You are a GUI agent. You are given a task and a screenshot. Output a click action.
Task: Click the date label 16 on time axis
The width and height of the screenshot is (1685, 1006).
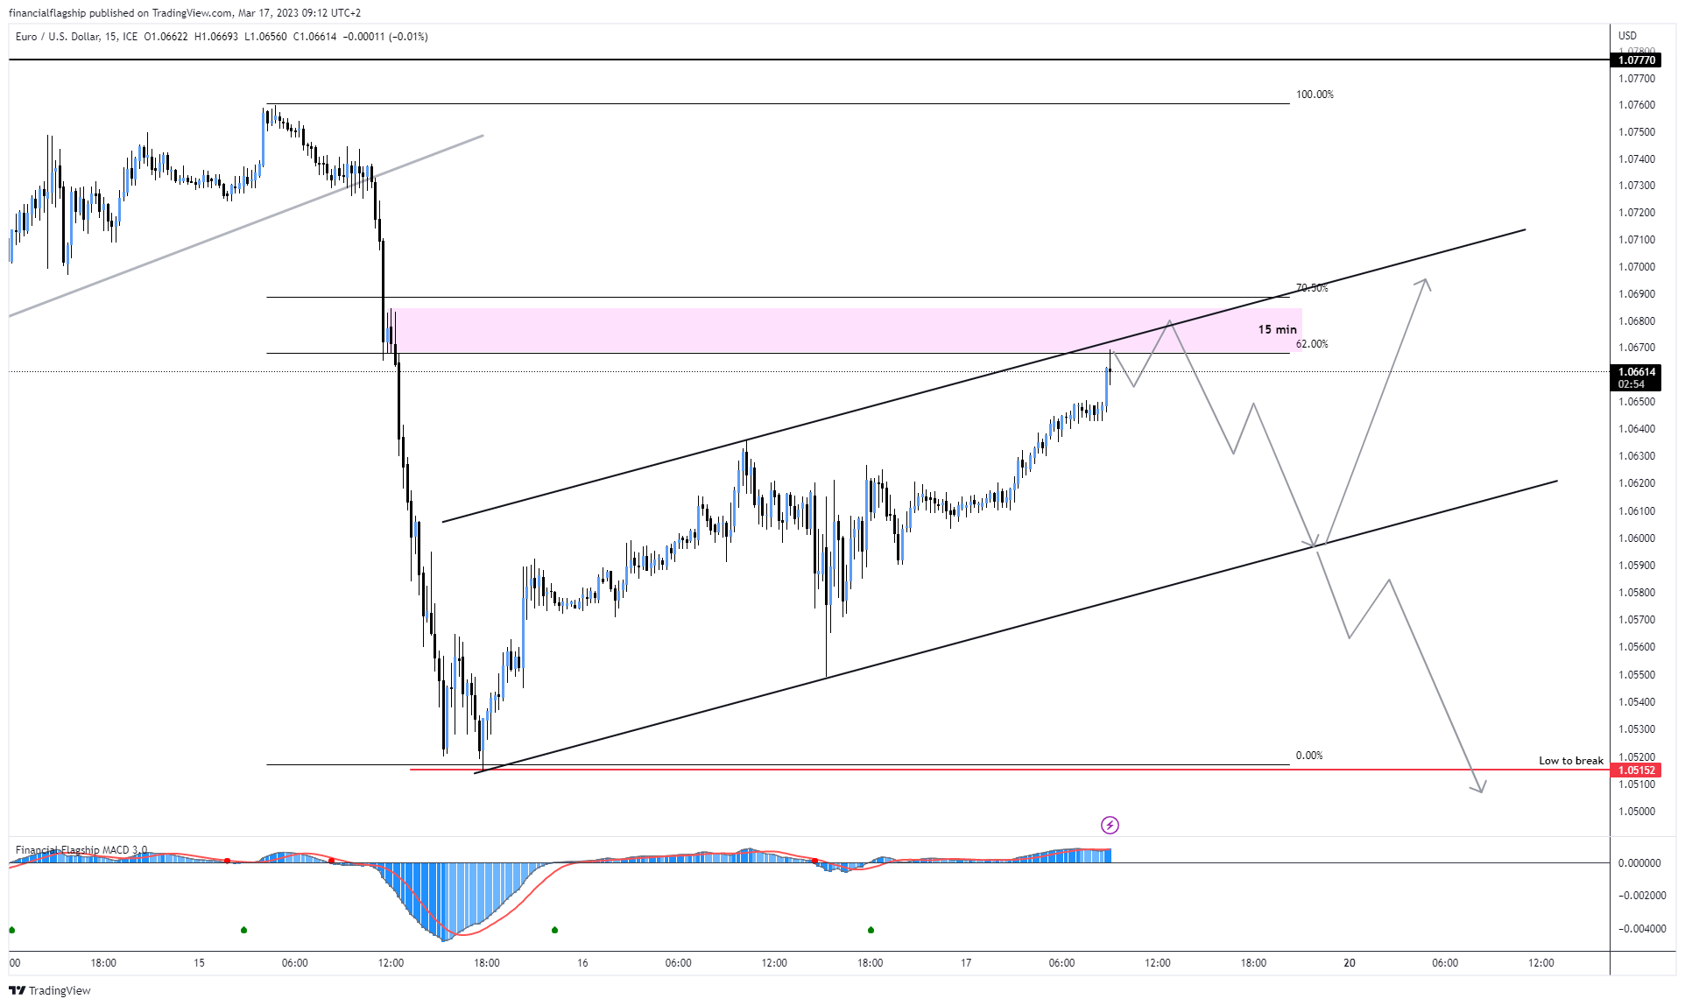click(582, 963)
